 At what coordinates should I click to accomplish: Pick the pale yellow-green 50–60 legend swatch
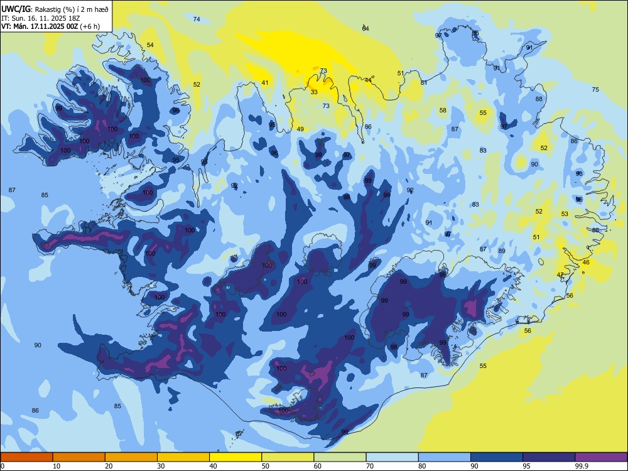[x=288, y=457]
